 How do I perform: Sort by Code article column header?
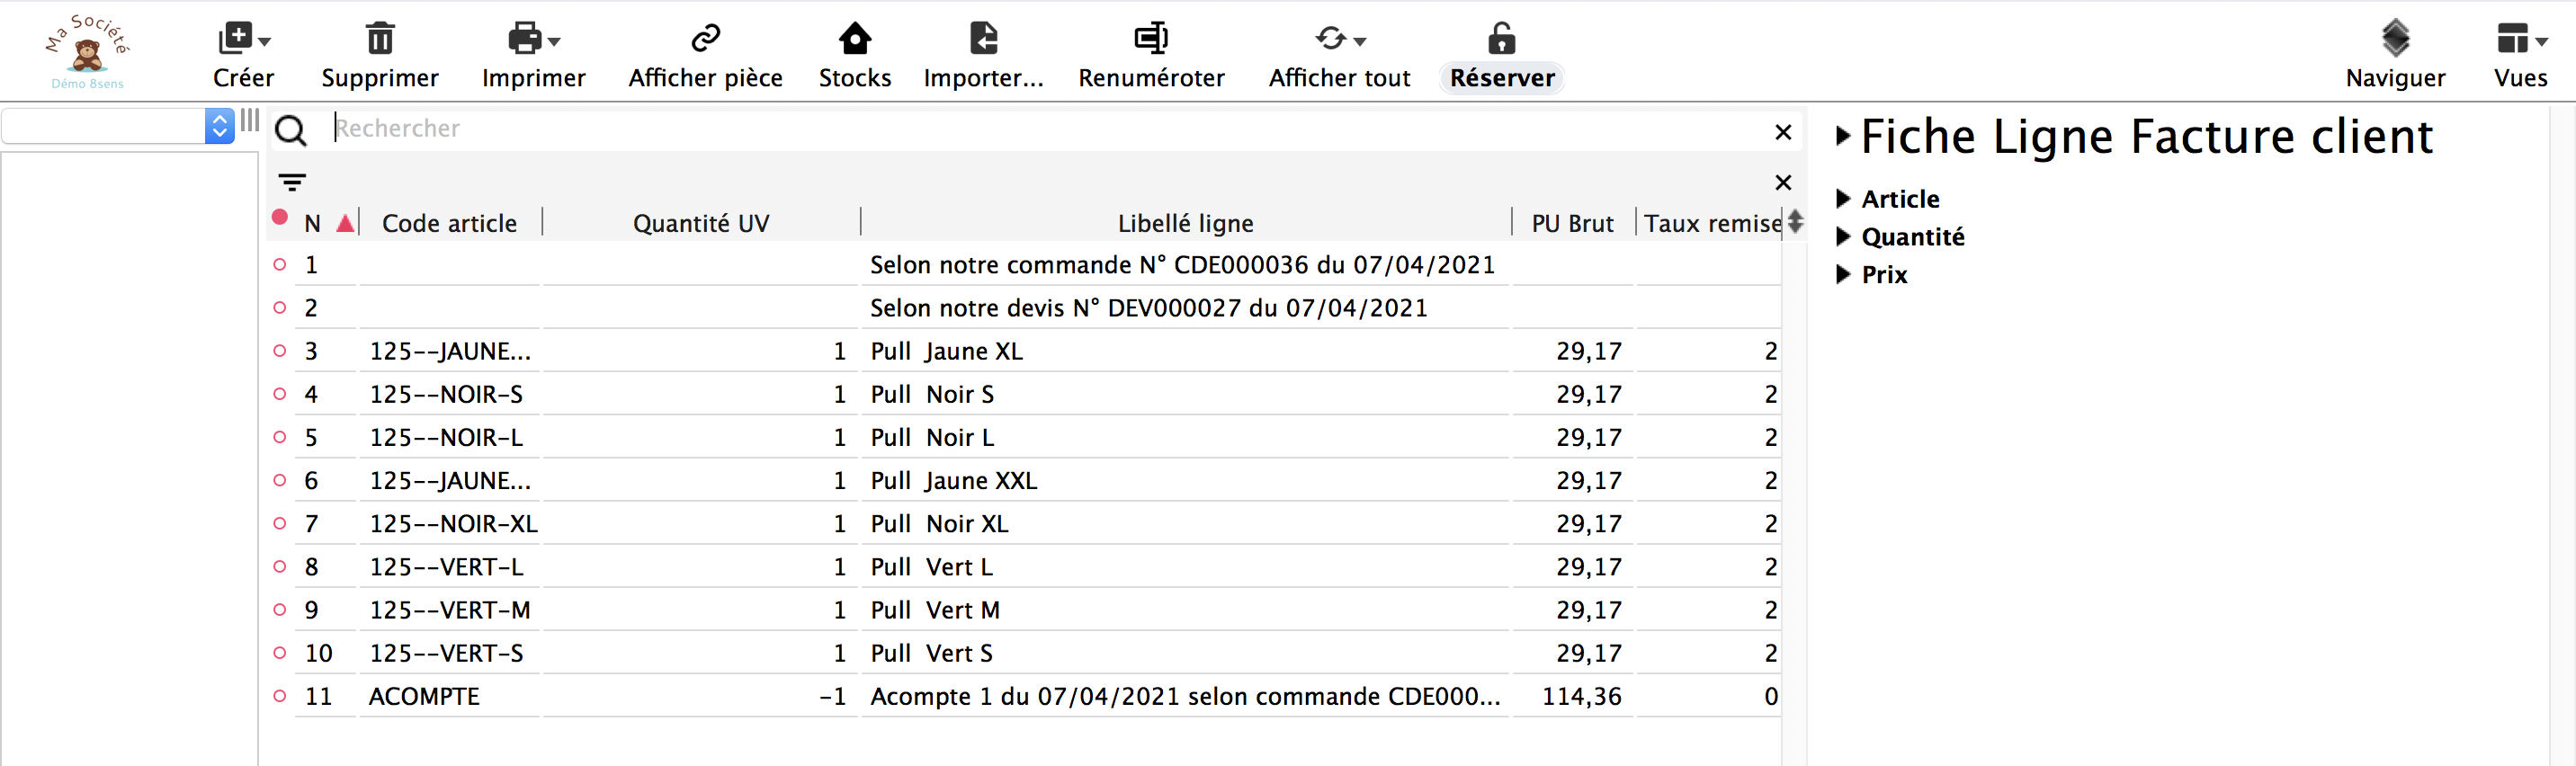[449, 223]
